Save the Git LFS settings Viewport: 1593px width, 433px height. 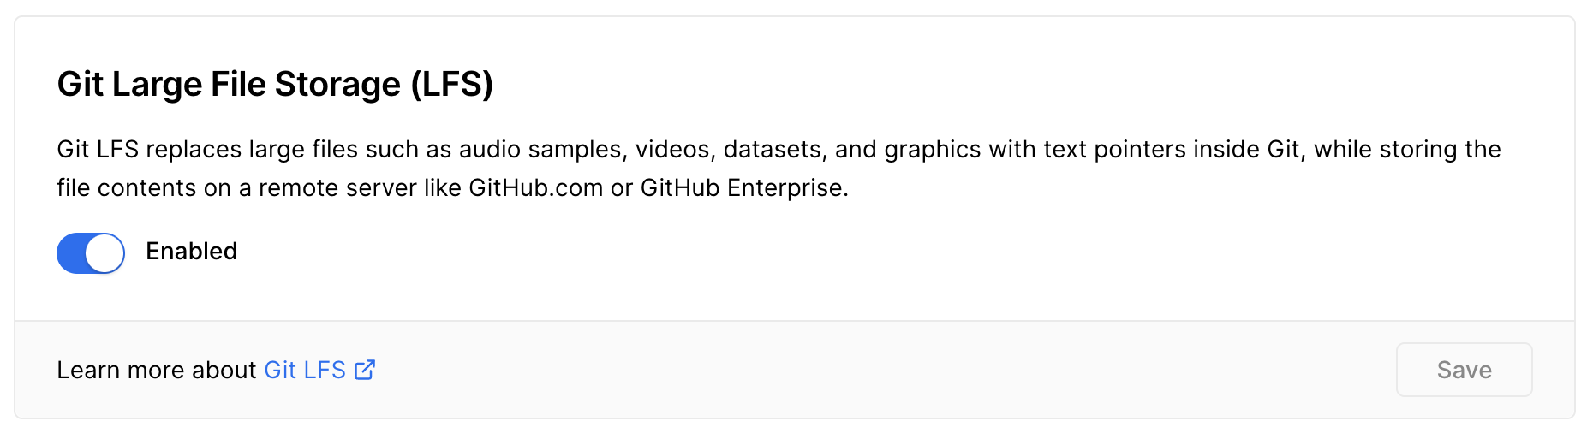coord(1464,370)
